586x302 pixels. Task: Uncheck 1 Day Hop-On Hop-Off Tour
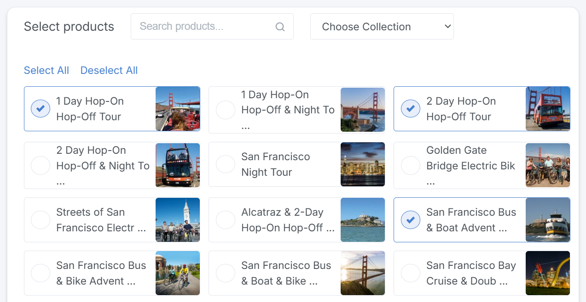pos(41,109)
